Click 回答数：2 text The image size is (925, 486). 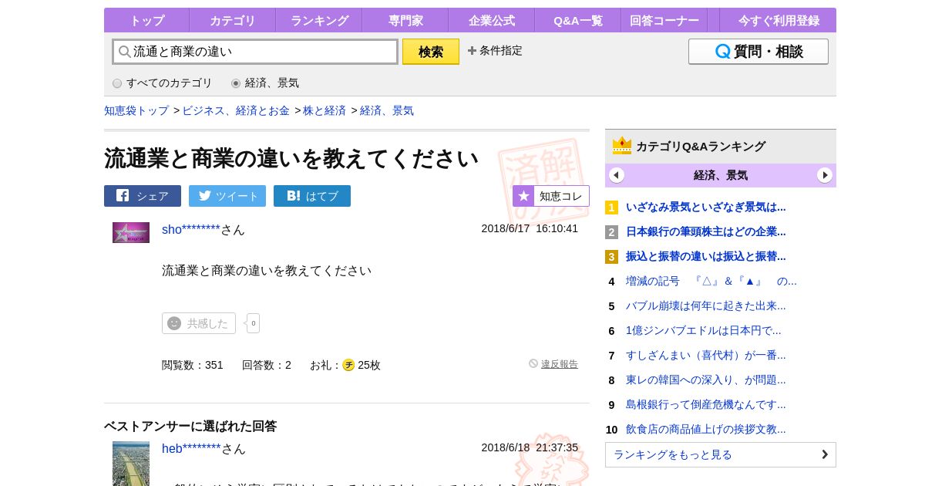coord(267,365)
